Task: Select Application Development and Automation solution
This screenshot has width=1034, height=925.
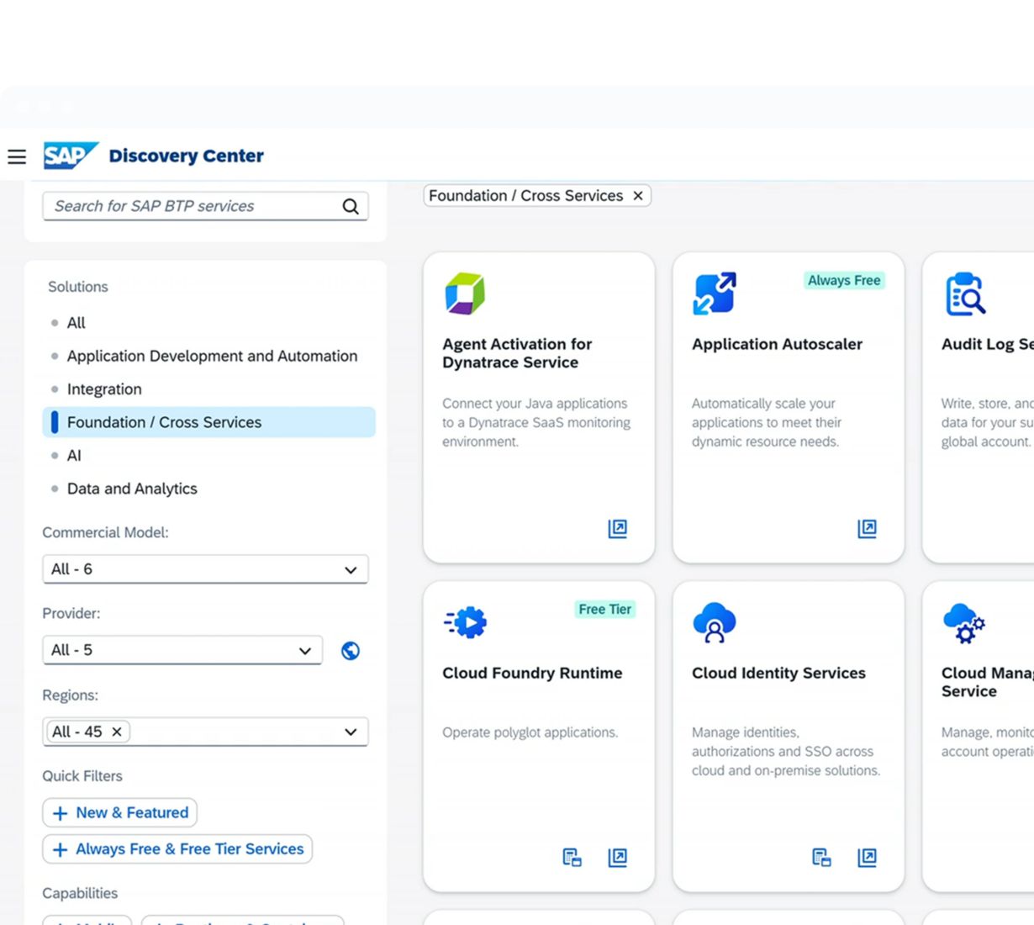Action: coord(212,356)
